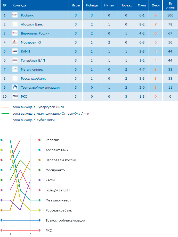Click the Команда column header
178x237 pixels.
39,5
